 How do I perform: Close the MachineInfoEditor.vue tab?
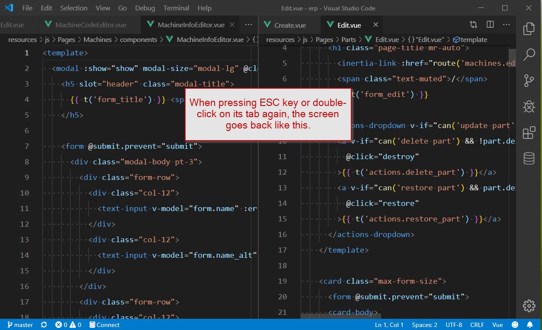point(232,25)
